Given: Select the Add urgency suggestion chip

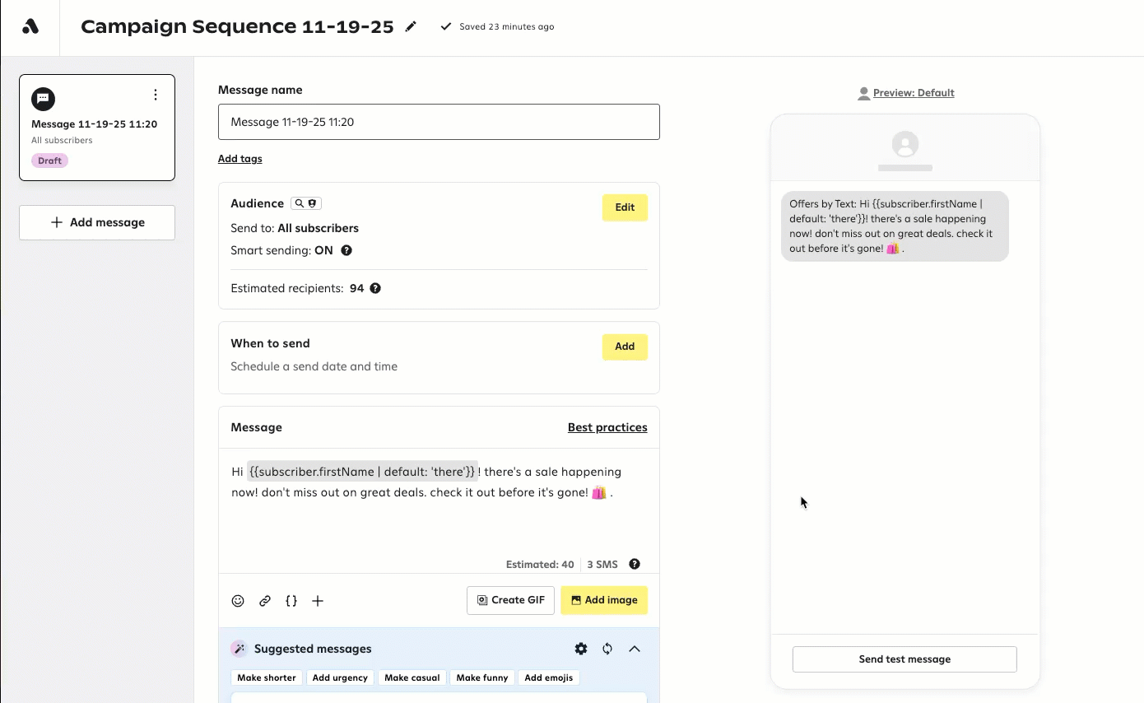Looking at the screenshot, I should (x=340, y=677).
